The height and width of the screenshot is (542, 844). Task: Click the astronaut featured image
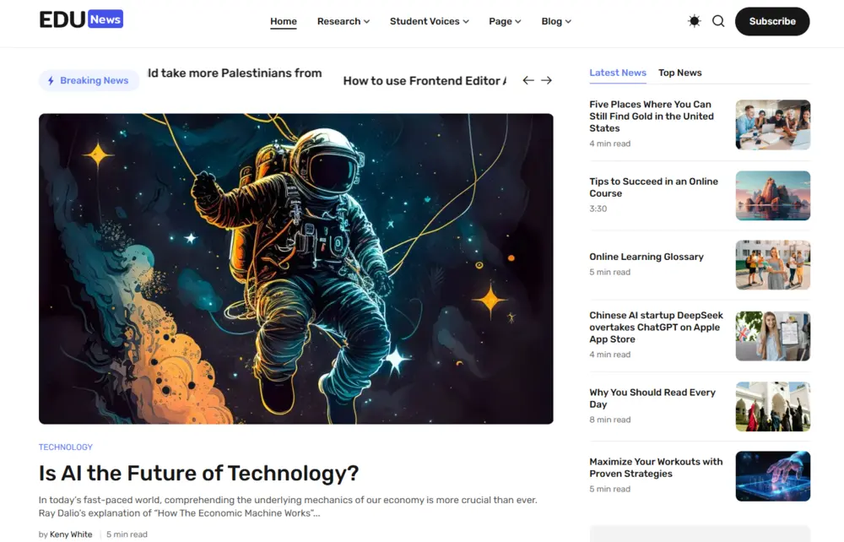pos(295,268)
